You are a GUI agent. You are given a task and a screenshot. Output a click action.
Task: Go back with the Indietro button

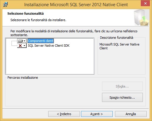[x=64, y=114]
